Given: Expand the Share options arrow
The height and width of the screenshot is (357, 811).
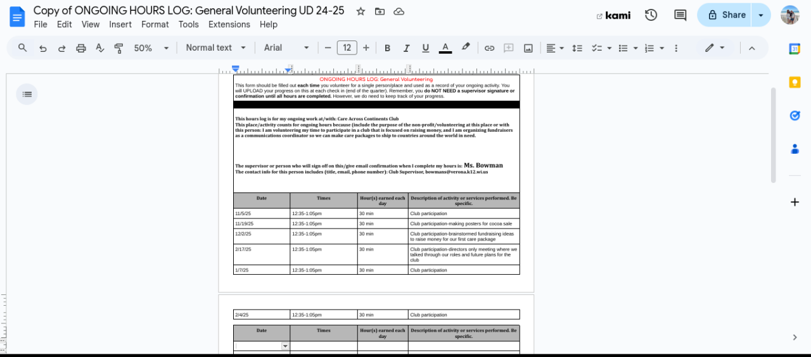Looking at the screenshot, I should (761, 15).
